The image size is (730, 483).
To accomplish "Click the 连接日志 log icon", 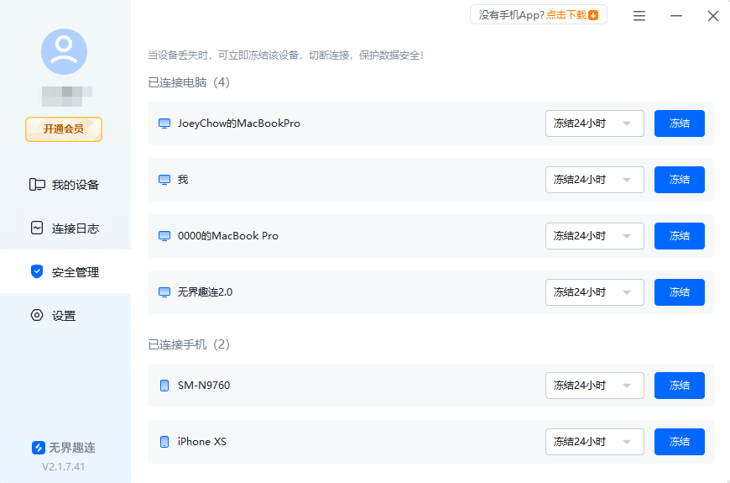I will coord(37,228).
